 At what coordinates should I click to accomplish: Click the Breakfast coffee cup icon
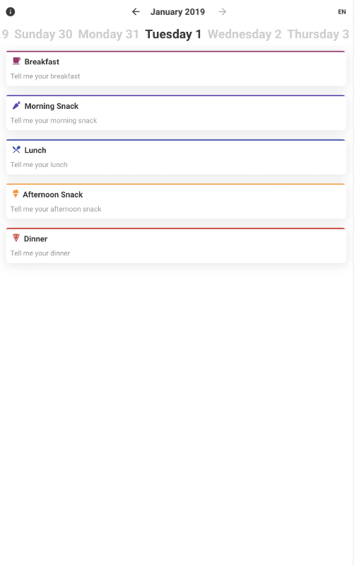tap(16, 61)
